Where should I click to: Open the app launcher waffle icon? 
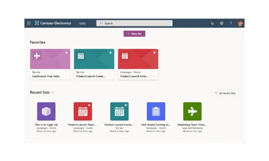click(29, 23)
